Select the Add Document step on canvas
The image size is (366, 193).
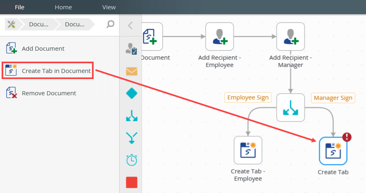point(152,36)
